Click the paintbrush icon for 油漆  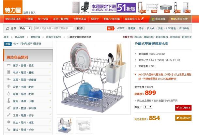click(9, 108)
